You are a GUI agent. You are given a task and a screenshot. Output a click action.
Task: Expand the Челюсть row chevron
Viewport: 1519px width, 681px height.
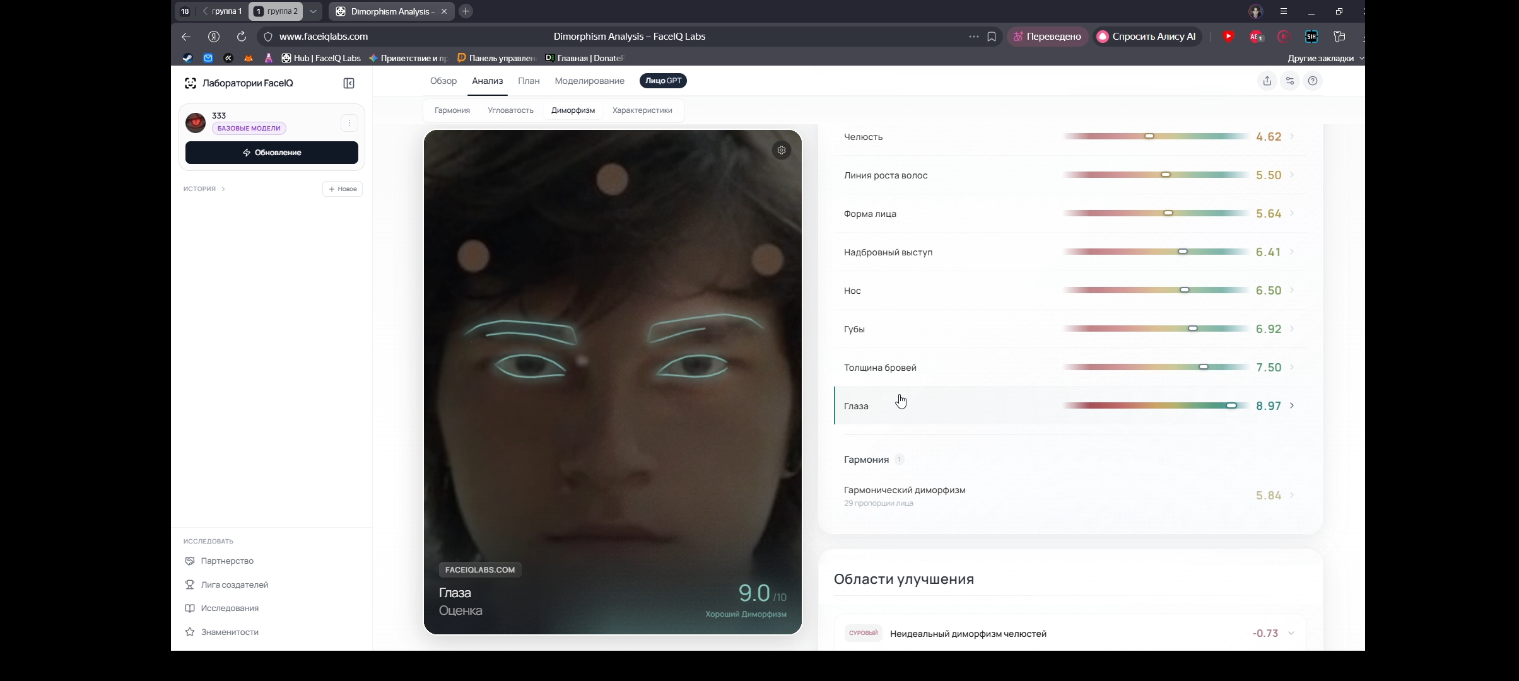pos(1293,136)
